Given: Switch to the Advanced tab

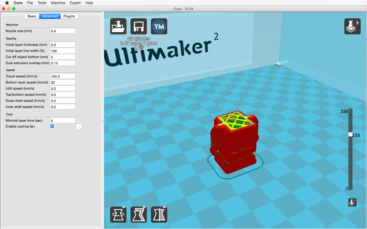Looking at the screenshot, I should point(50,16).
